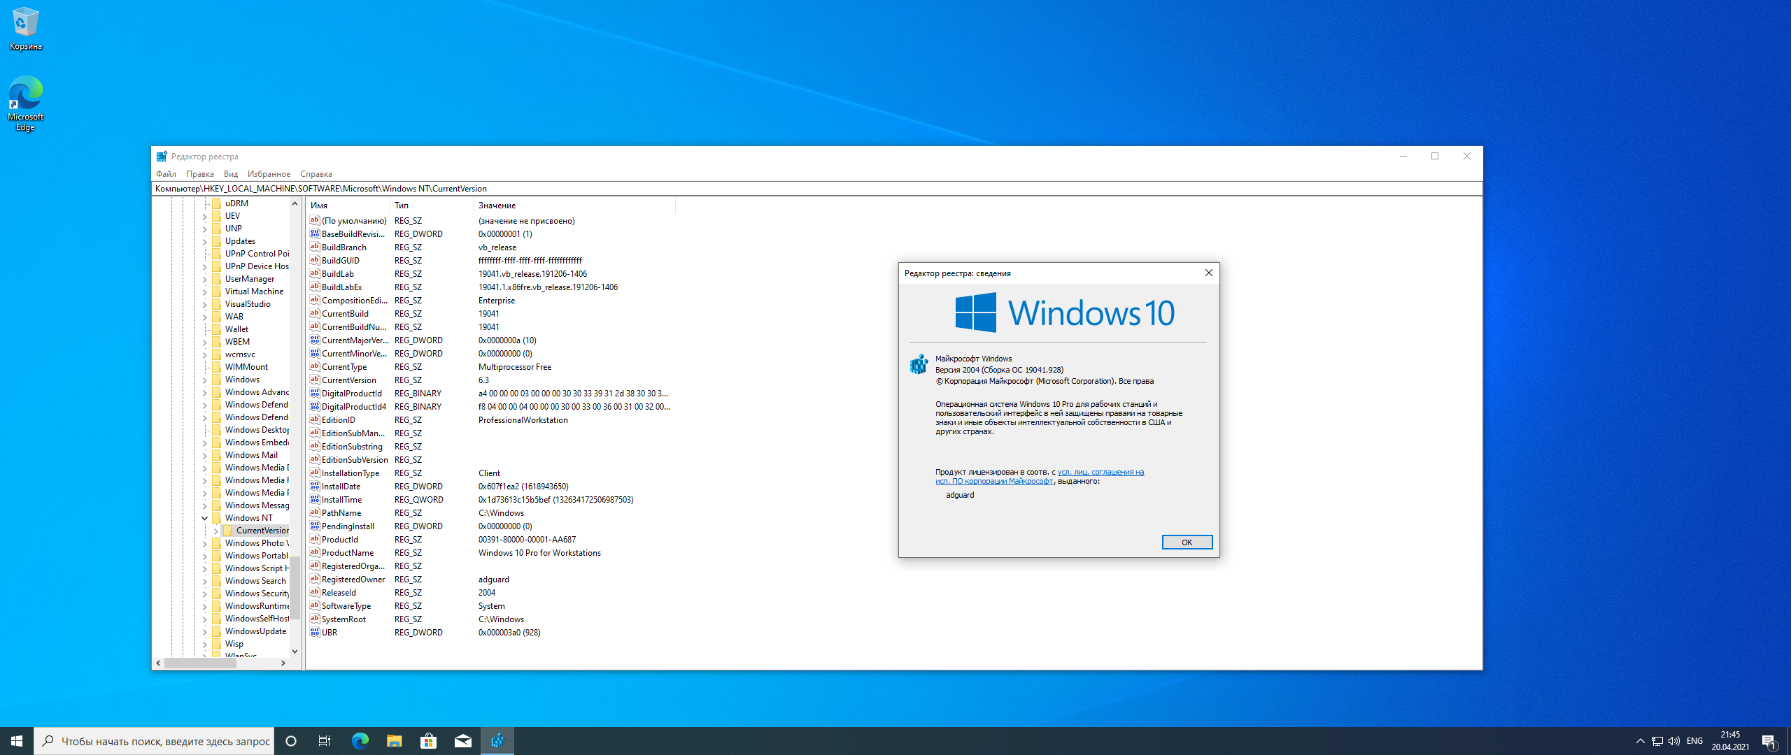Open the Избранное menu
1791x755 pixels.
[269, 174]
